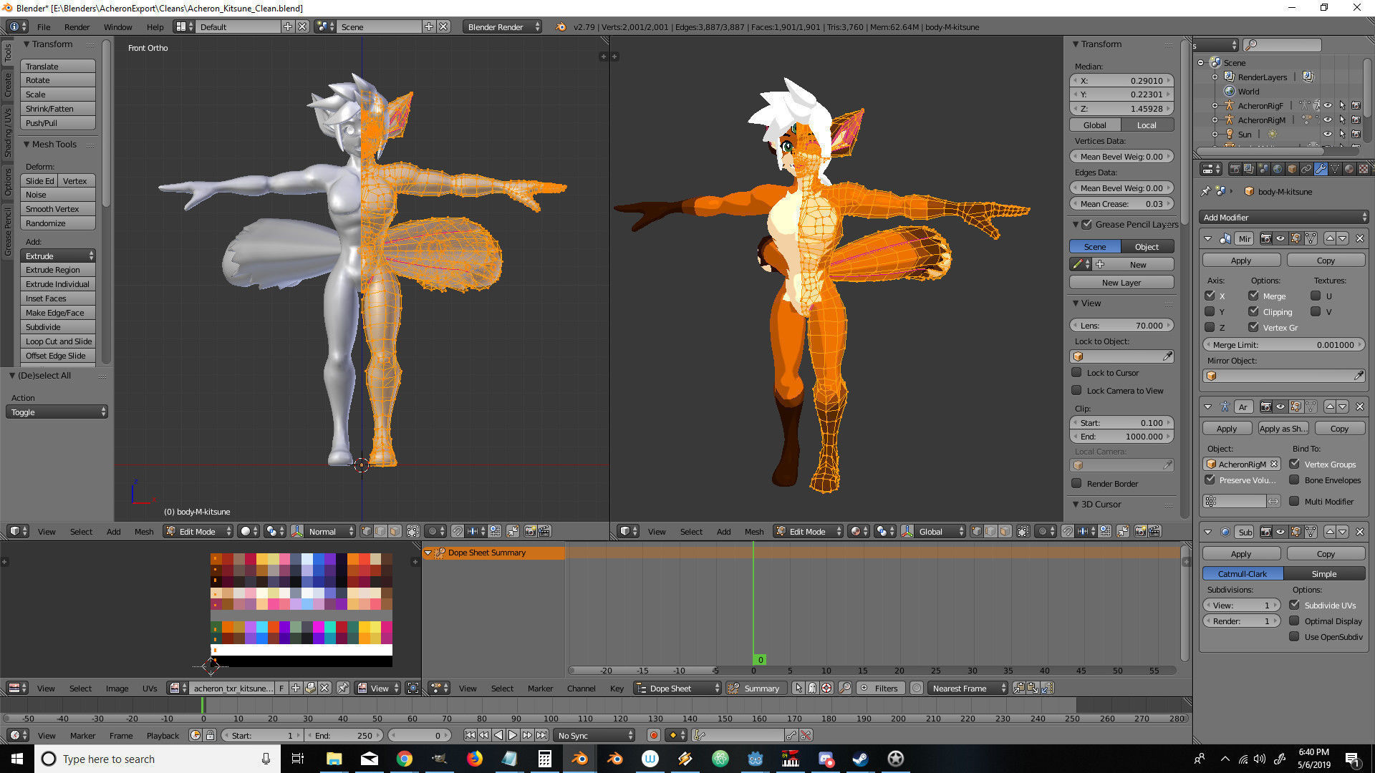This screenshot has height=773, width=1375.
Task: Toggle limit selection to visible in left viewport
Action: (413, 531)
